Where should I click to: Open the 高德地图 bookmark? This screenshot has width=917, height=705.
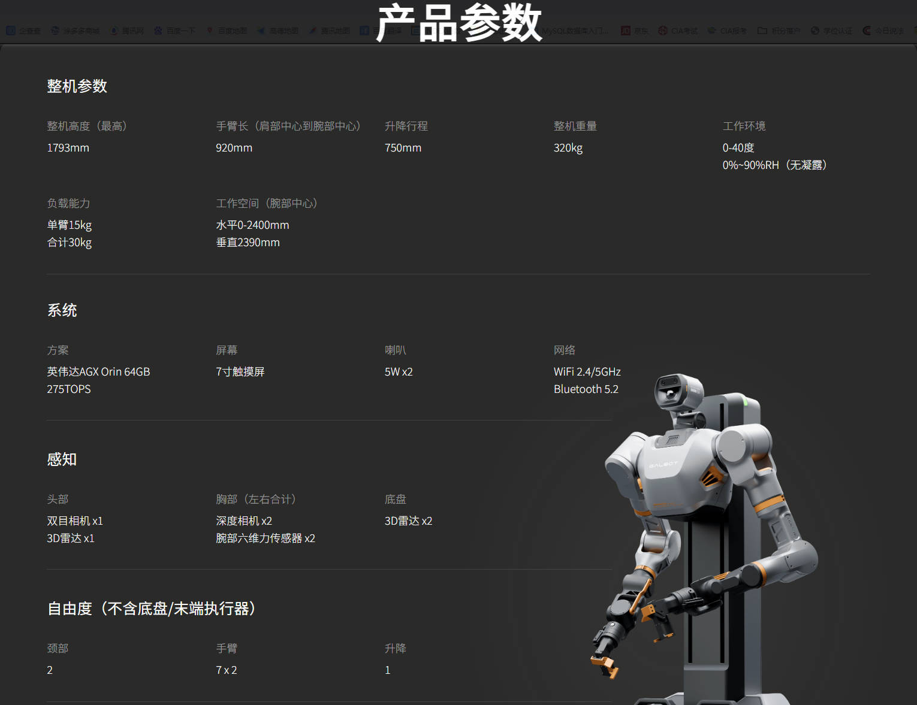pos(277,31)
